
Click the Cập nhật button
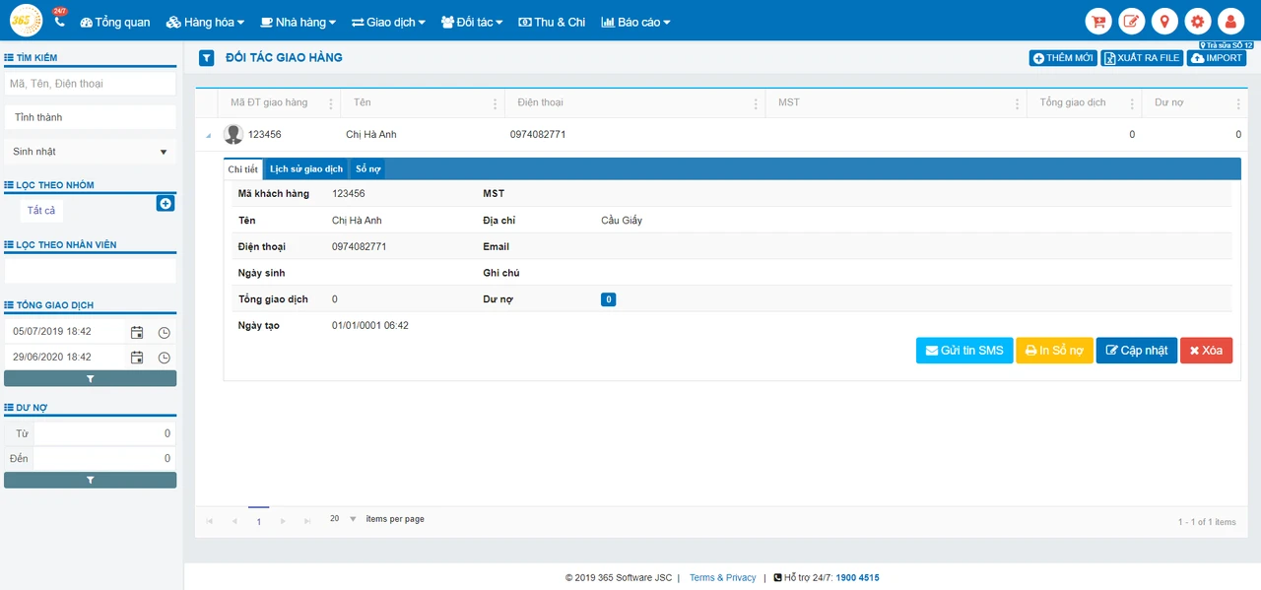tap(1137, 351)
